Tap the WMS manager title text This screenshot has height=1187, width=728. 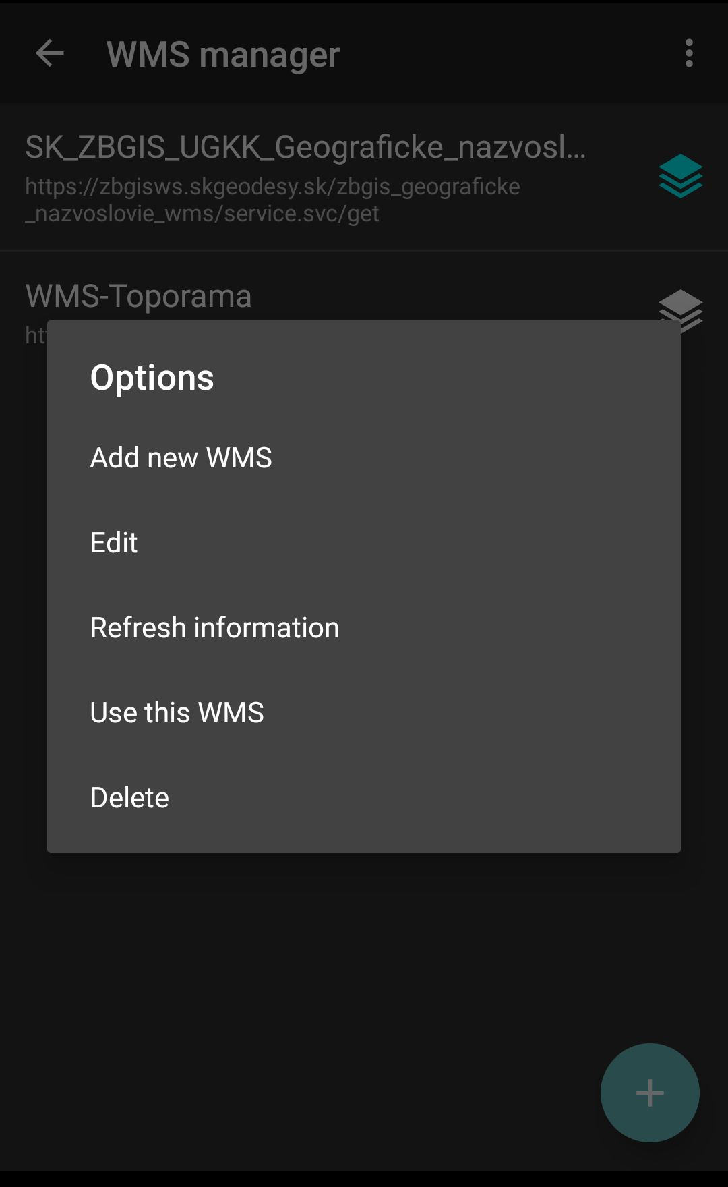coord(222,55)
